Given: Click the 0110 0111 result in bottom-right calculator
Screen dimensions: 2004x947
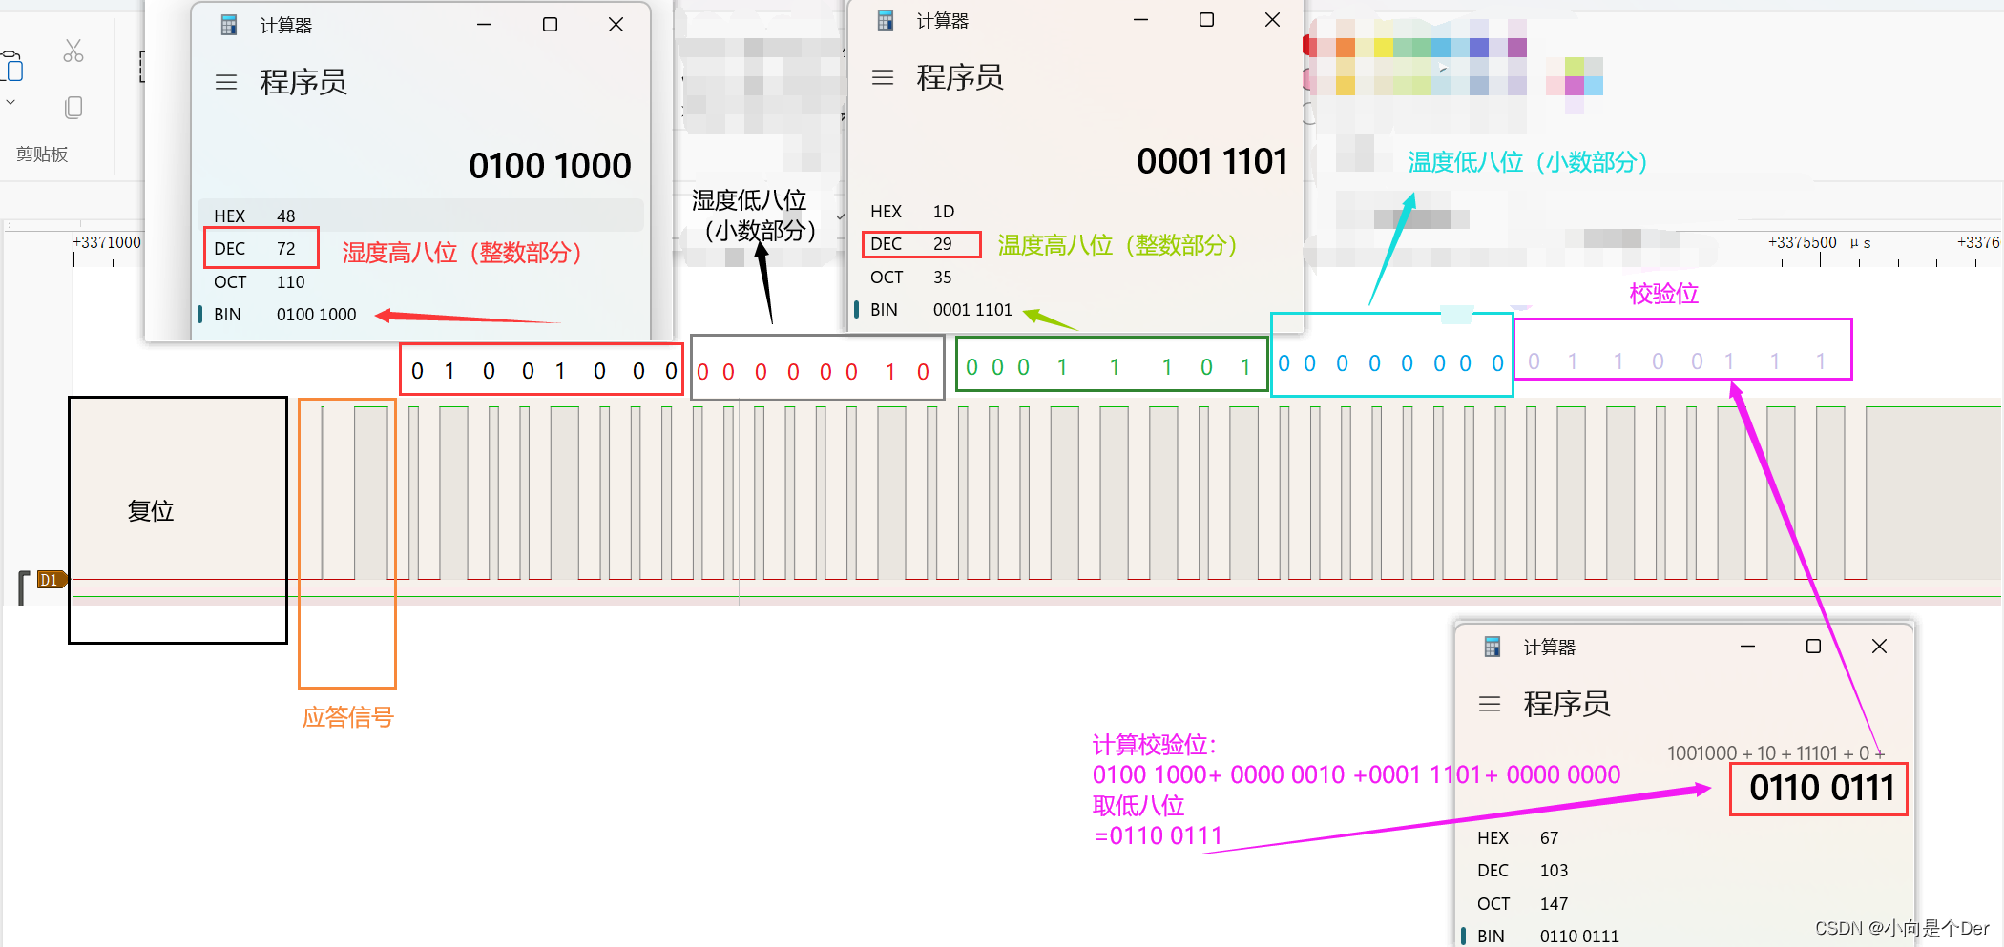Looking at the screenshot, I should pos(1821,789).
